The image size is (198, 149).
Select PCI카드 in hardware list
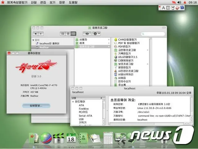coord(83,112)
